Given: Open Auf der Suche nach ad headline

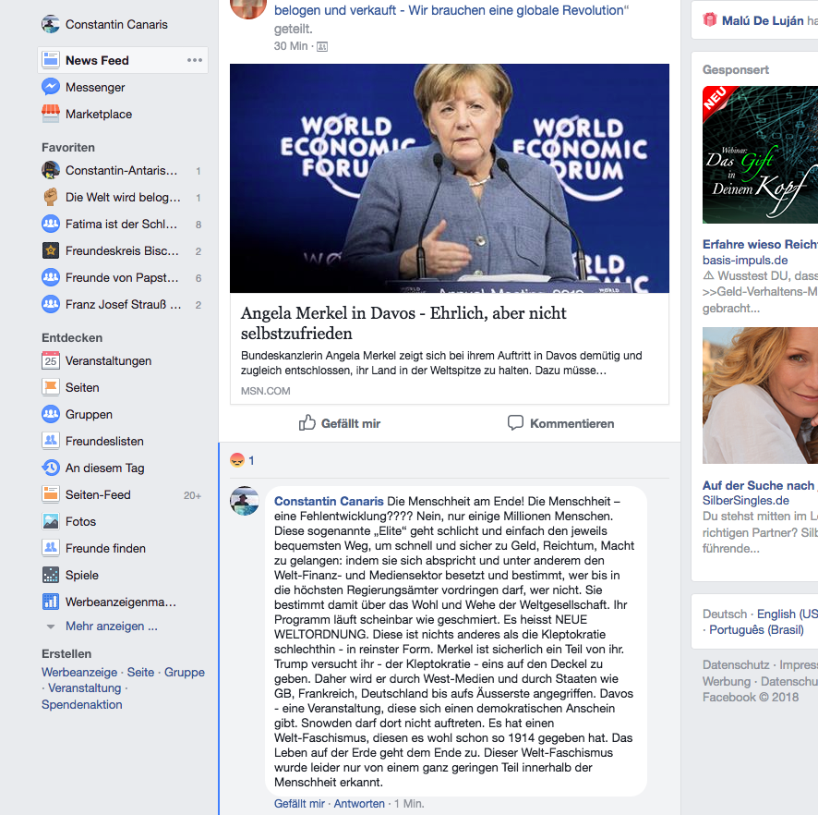Looking at the screenshot, I should point(760,485).
